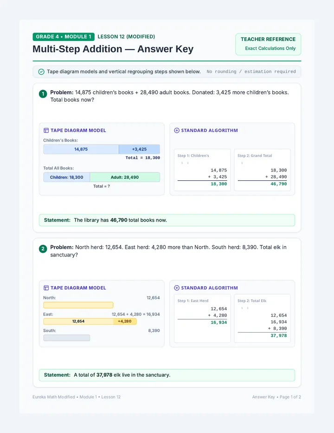The width and height of the screenshot is (334, 433).
Task: Click the Exact Calculations Only text
Action: coord(270,48)
